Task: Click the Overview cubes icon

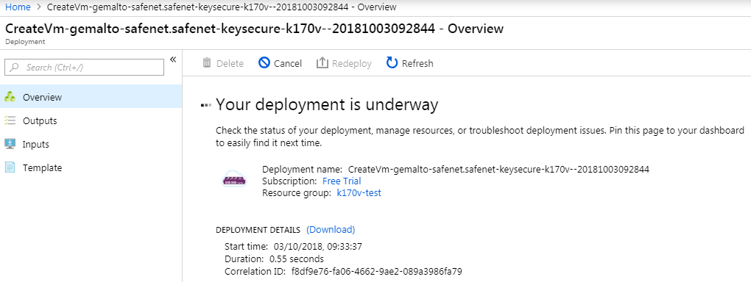Action: pyautogui.click(x=10, y=97)
